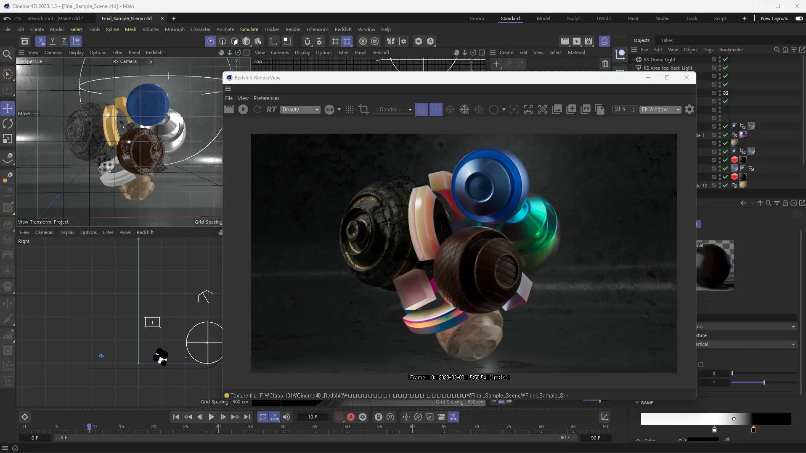Open Preferences in RenderView
The image size is (806, 453).
(x=266, y=98)
